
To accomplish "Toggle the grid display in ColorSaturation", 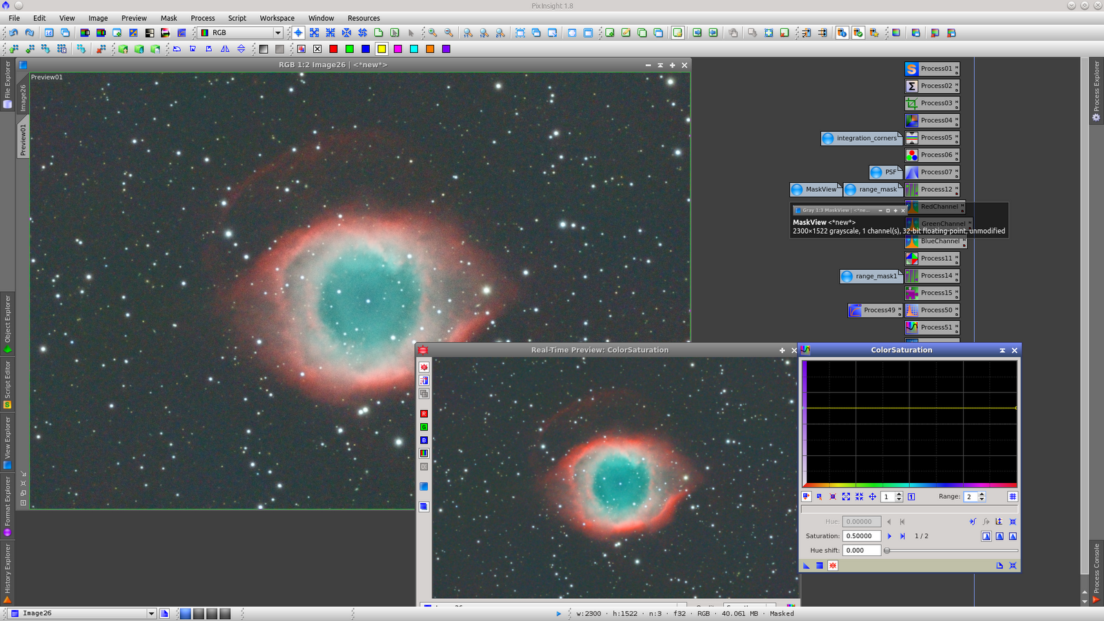I will pos(1013,497).
